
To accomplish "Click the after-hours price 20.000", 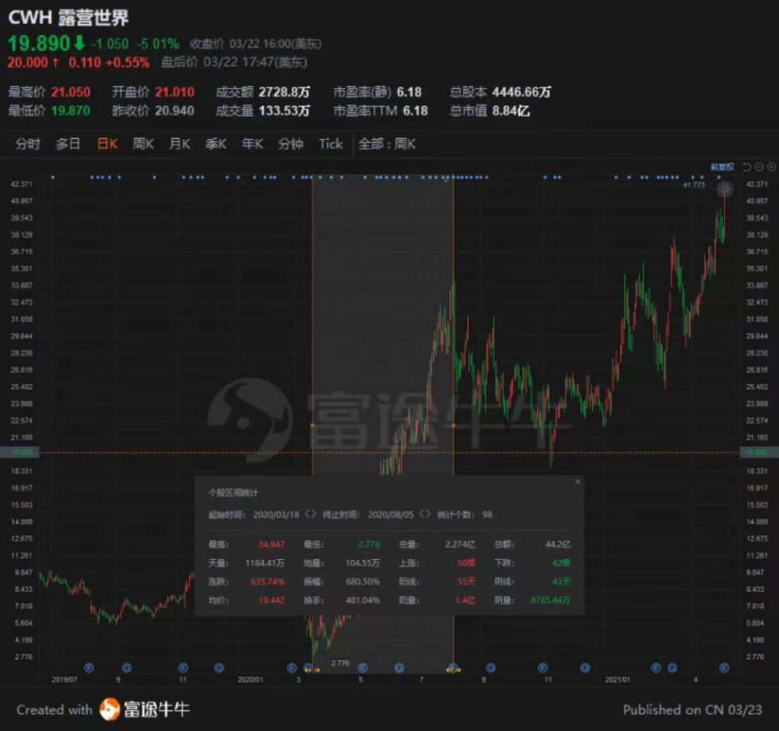I will [27, 63].
